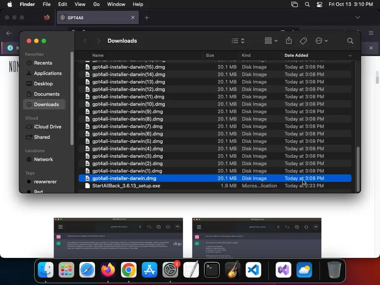Screen dimensions: 380x285
Task: Open right GPT4All screenshot thumbnail on webpage
Action: [x=257, y=238]
